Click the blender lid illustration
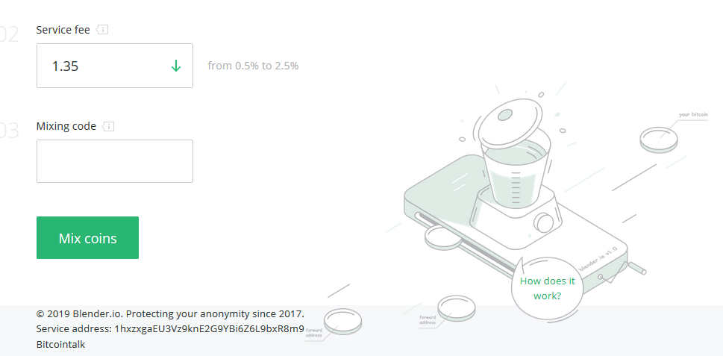 (509, 122)
